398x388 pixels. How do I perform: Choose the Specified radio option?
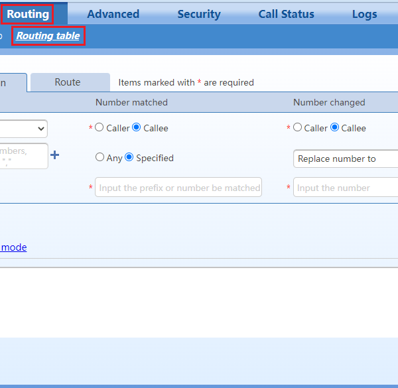(x=129, y=157)
